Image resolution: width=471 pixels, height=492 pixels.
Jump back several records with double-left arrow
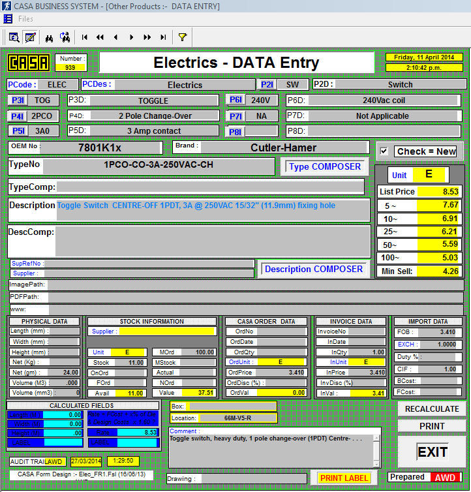(x=100, y=37)
